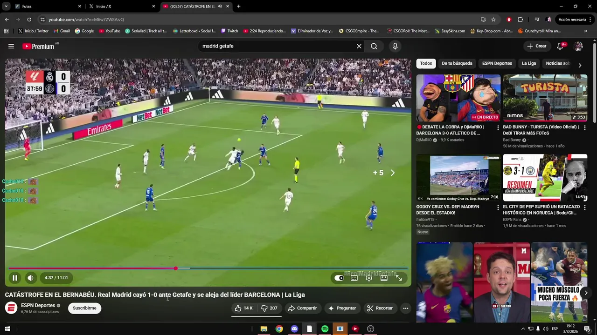The width and height of the screenshot is (597, 335).
Task: Click the red scrubber handle on timeline
Action: pyautogui.click(x=175, y=268)
